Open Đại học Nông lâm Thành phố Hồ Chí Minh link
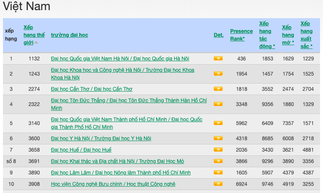This screenshot has width=323, height=193. tap(121, 173)
